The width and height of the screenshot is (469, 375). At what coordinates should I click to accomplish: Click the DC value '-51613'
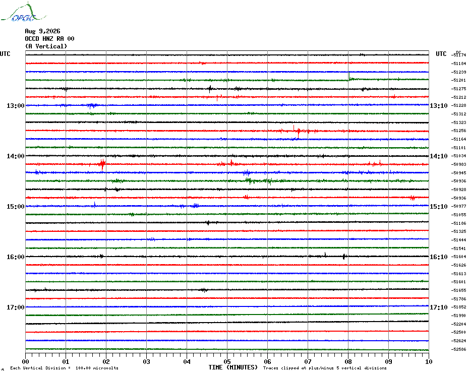459,274
